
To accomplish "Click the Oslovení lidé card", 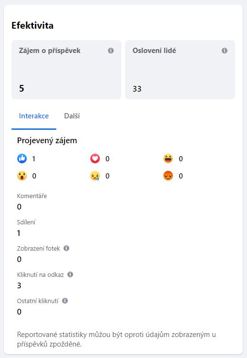I will 180,70.
